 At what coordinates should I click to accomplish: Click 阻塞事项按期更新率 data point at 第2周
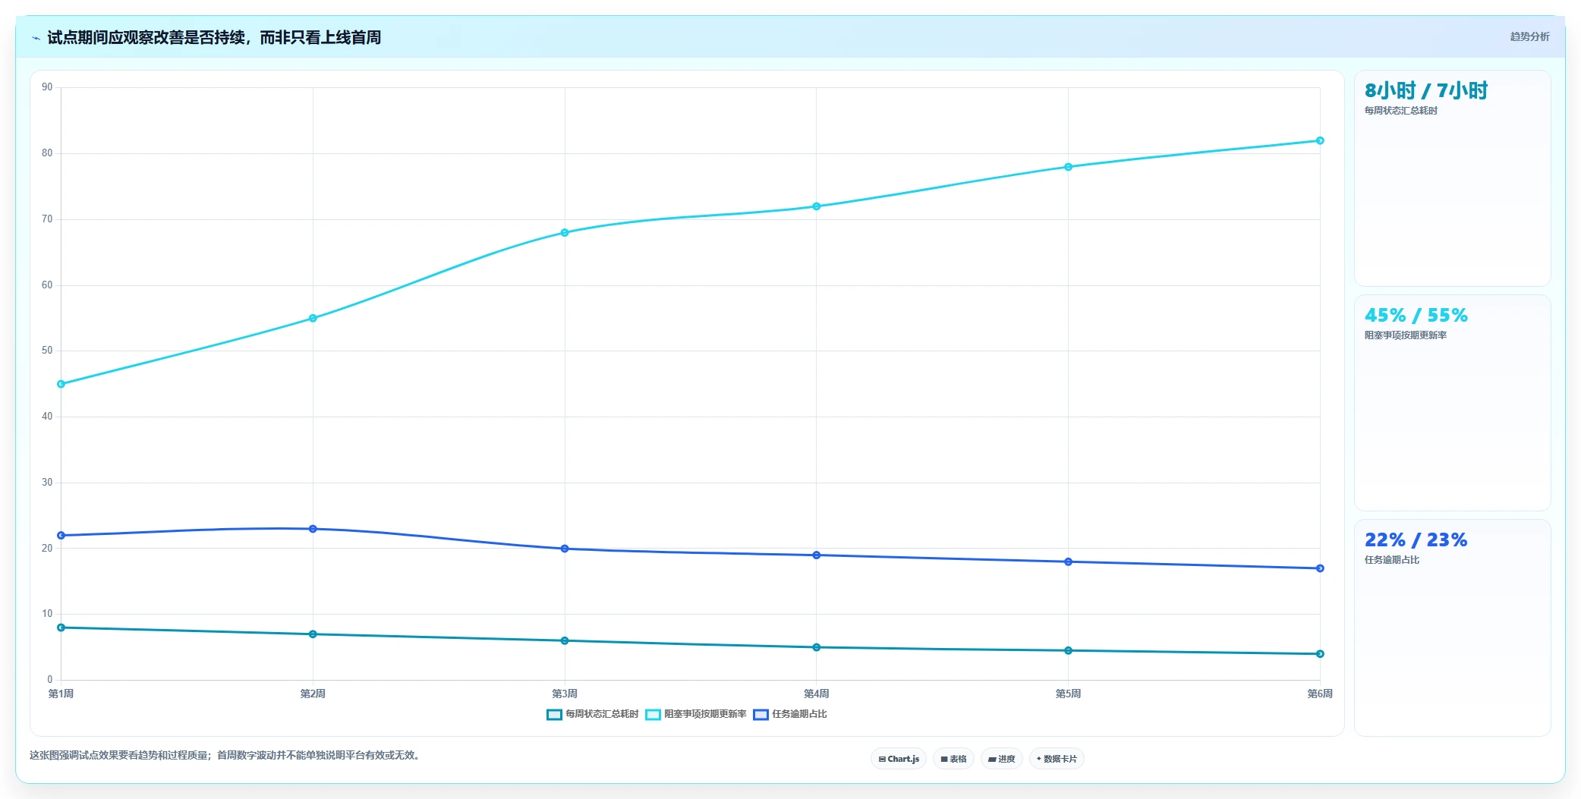(x=313, y=318)
